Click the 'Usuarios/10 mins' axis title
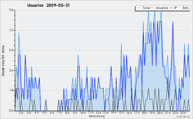The image size is (193, 119). click(x=3, y=60)
